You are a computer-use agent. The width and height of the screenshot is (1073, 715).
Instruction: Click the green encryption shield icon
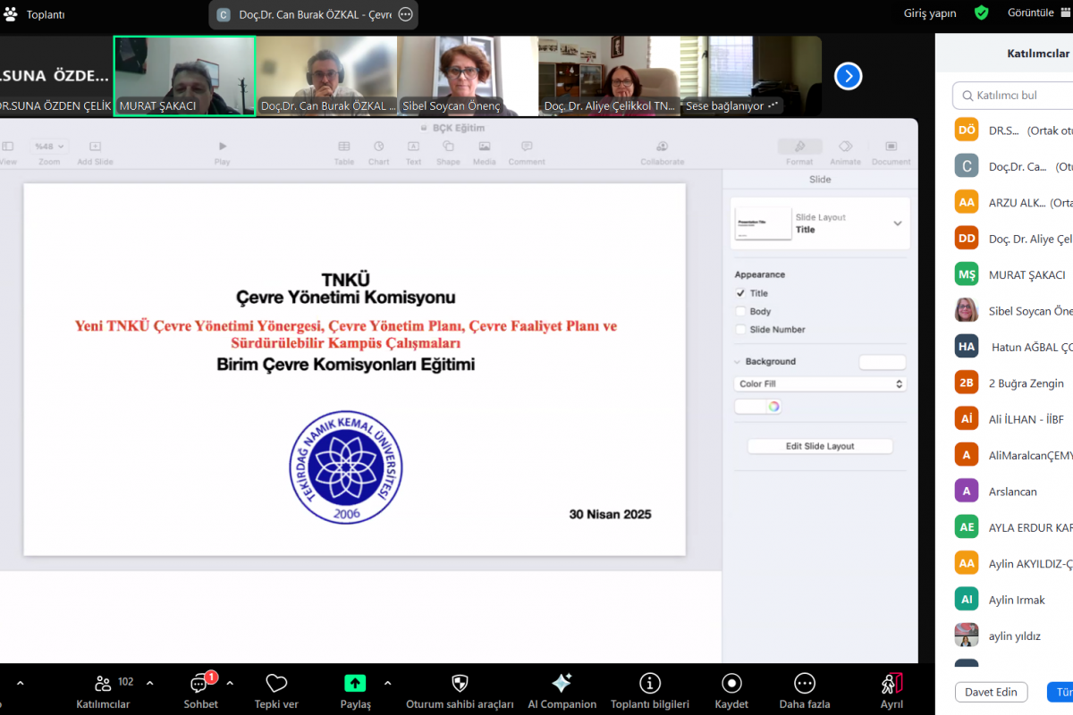pos(981,13)
